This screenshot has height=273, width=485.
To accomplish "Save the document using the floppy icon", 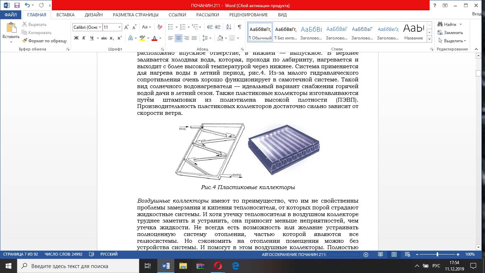I will [17, 6].
